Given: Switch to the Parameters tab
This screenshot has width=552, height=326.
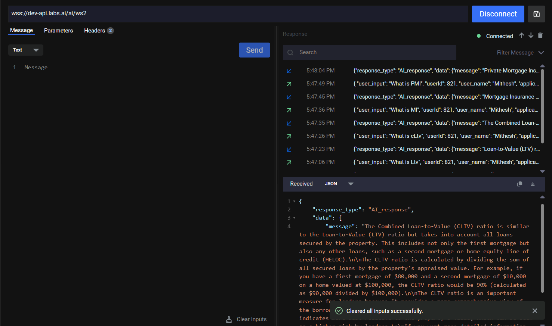Looking at the screenshot, I should 58,31.
